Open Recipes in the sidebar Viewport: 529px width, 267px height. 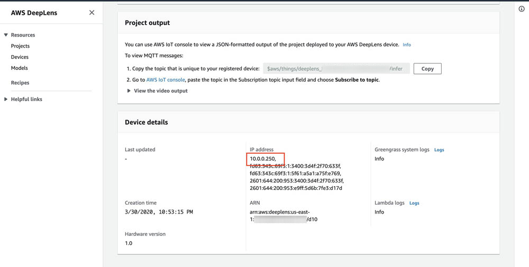tap(20, 82)
